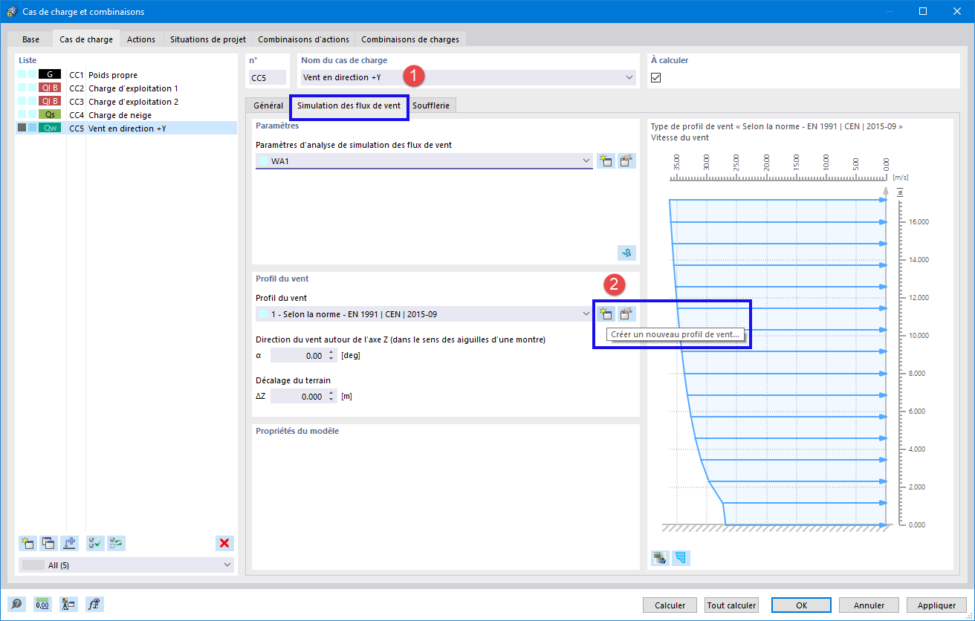Create a new wind profile
Screen dimensions: 975x621
point(606,314)
